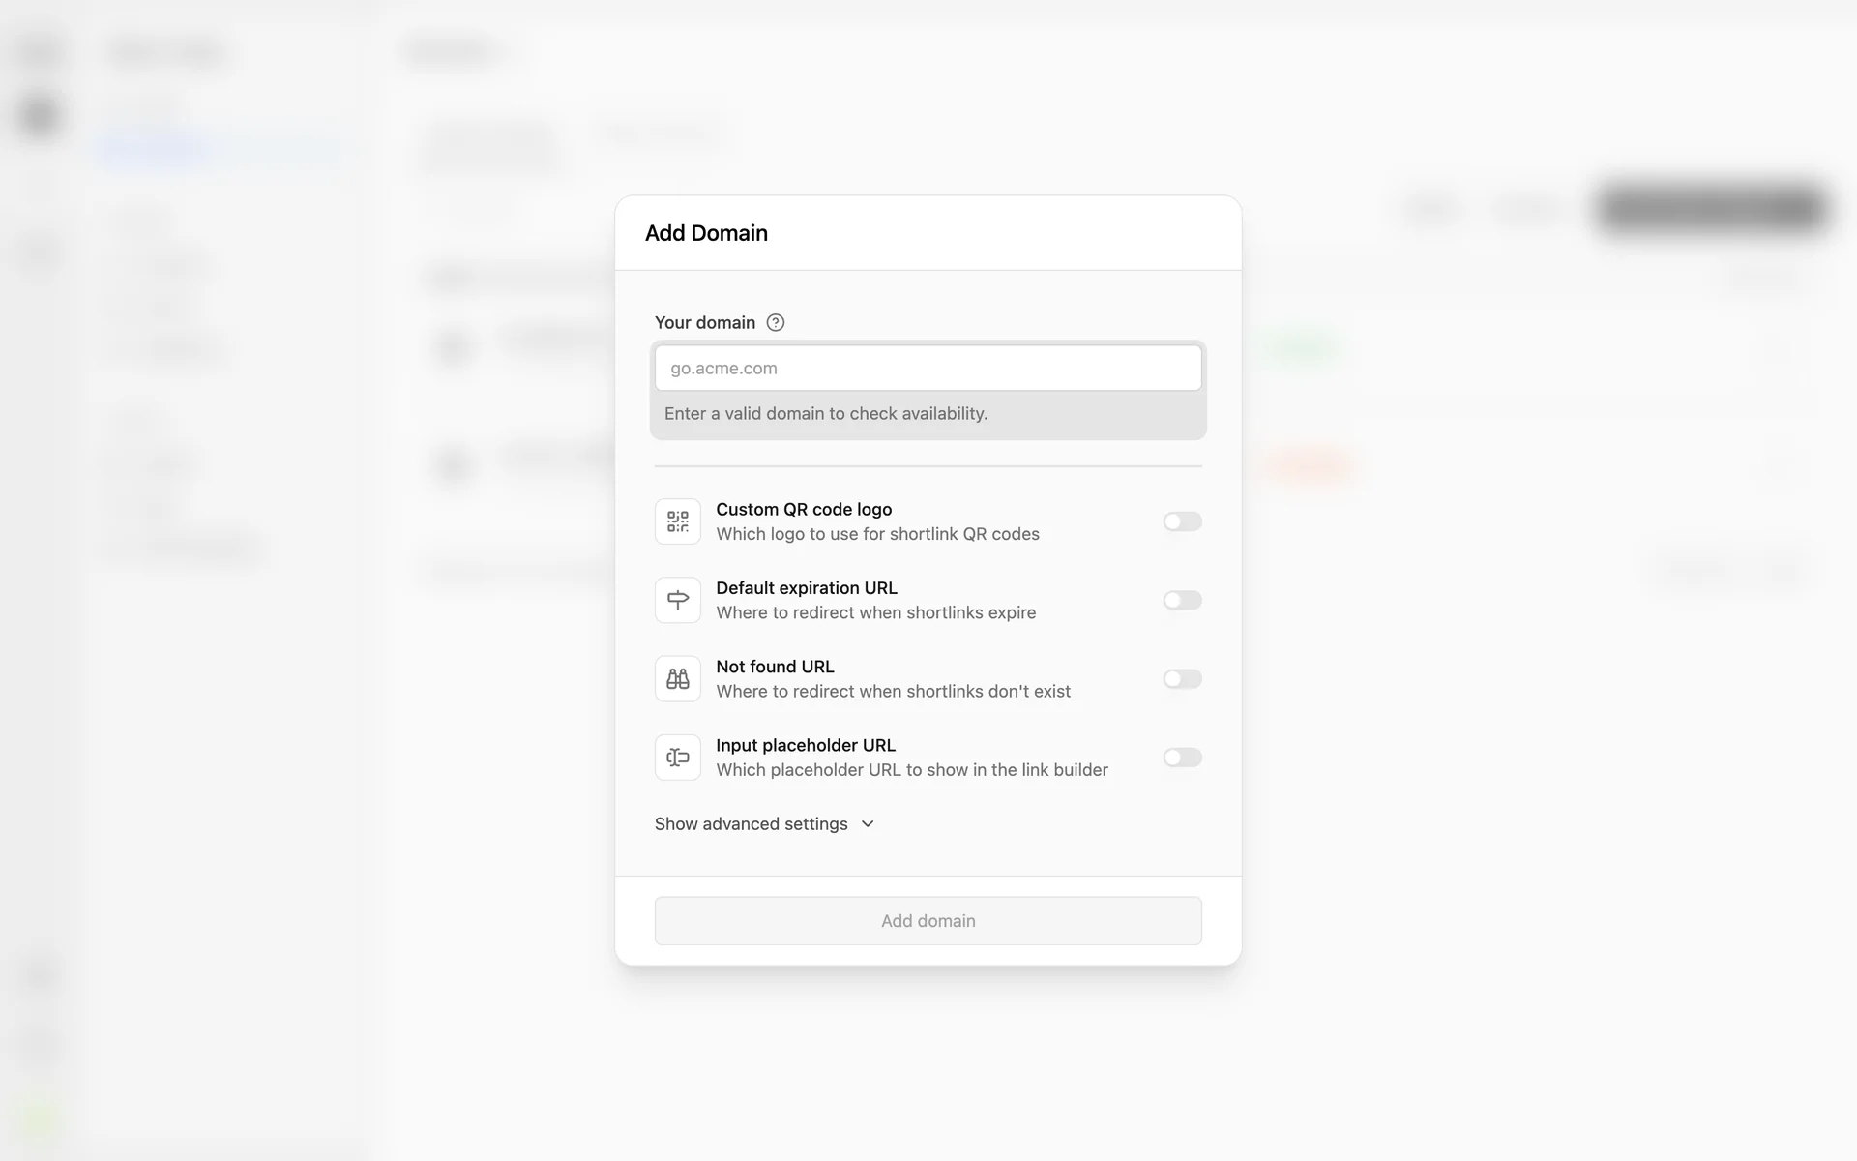Click the Not found URL title text
Image resolution: width=1857 pixels, height=1161 pixels.
click(x=775, y=667)
